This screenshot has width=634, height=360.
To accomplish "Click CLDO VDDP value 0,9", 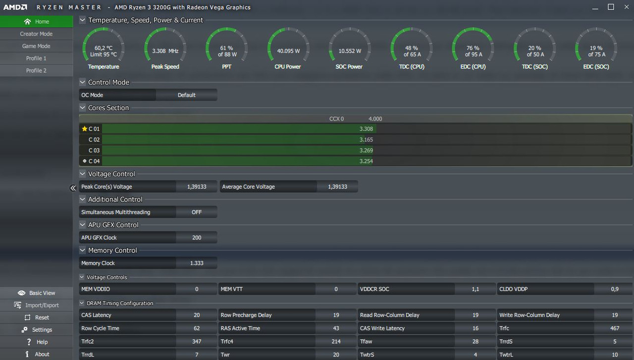I will point(615,289).
